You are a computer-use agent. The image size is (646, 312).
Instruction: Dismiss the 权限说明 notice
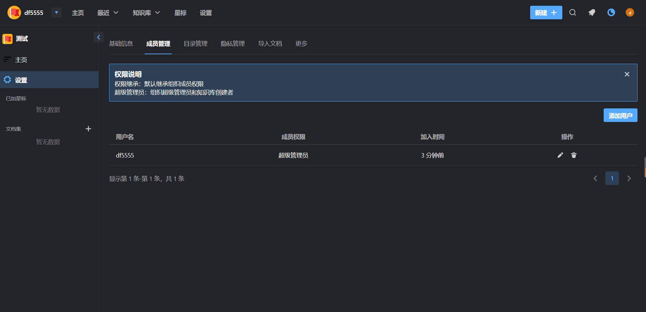coord(627,74)
